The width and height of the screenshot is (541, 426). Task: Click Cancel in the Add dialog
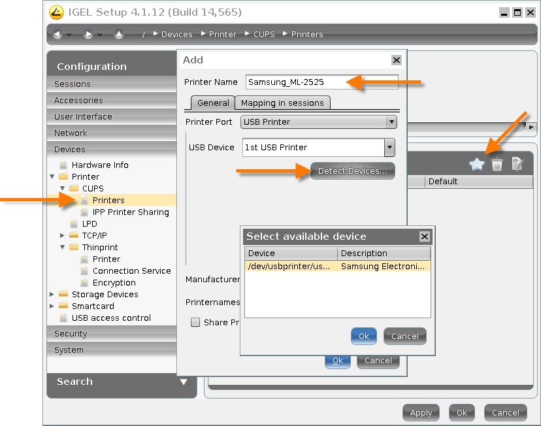(x=378, y=361)
